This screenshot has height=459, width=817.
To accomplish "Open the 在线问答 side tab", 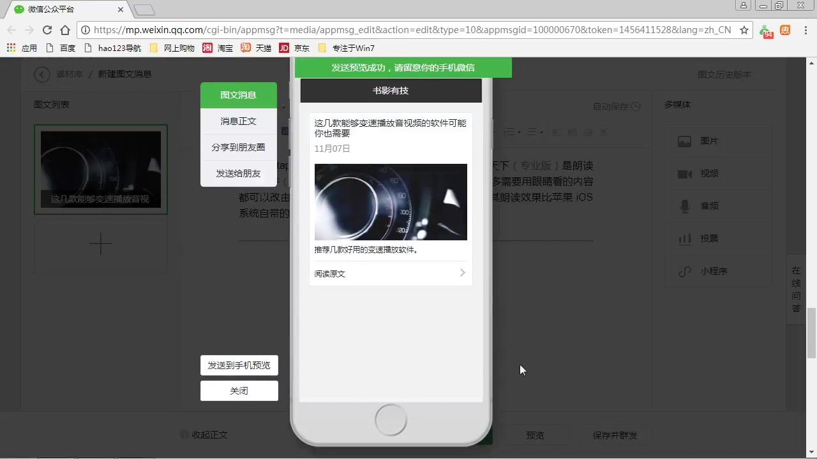I will tap(796, 290).
